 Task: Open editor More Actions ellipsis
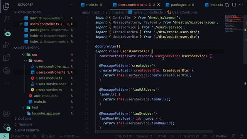coord(241,5)
